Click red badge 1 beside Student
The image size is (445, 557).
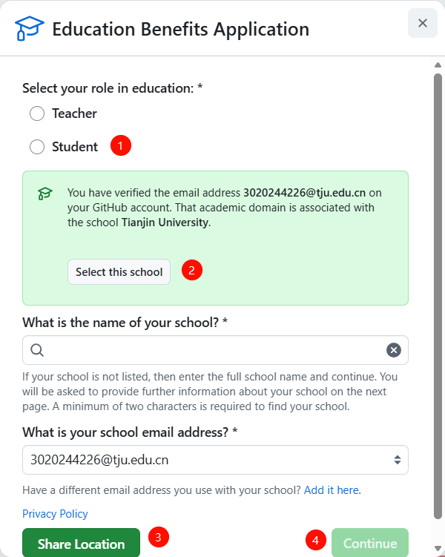(x=121, y=145)
